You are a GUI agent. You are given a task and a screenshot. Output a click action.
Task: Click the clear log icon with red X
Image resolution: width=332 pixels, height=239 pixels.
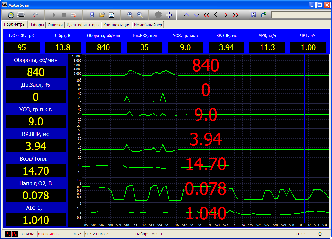click(x=74, y=15)
